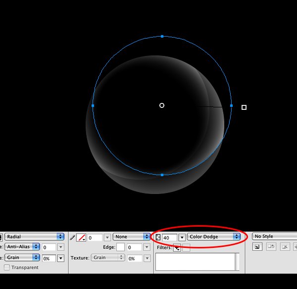
Task: Click the pencil stroke icon
Action: 72,238
